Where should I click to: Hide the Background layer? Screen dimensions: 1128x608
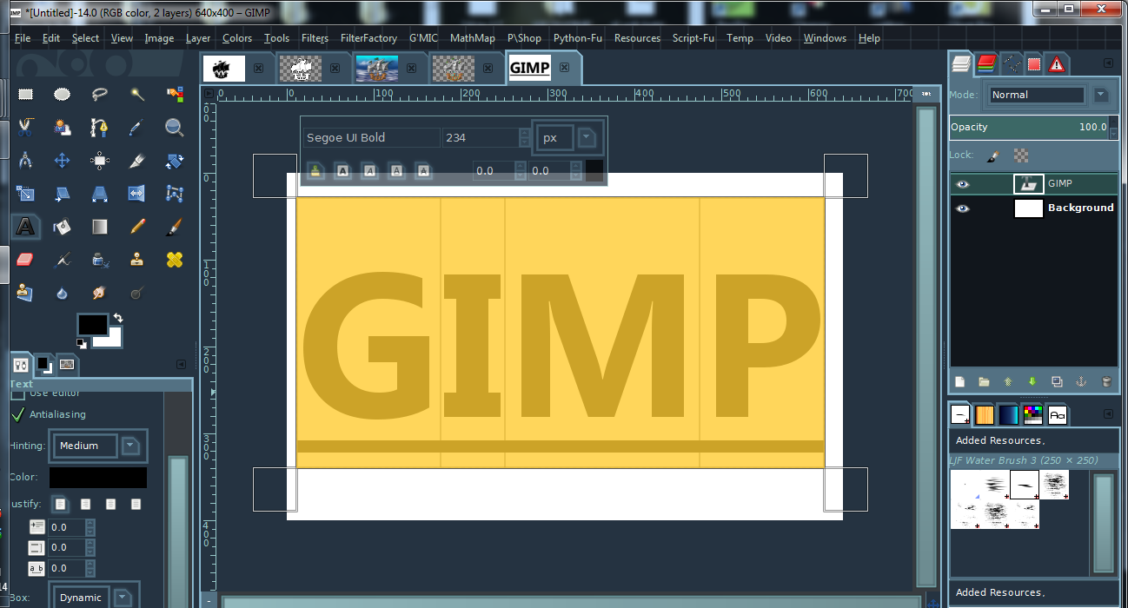(962, 208)
